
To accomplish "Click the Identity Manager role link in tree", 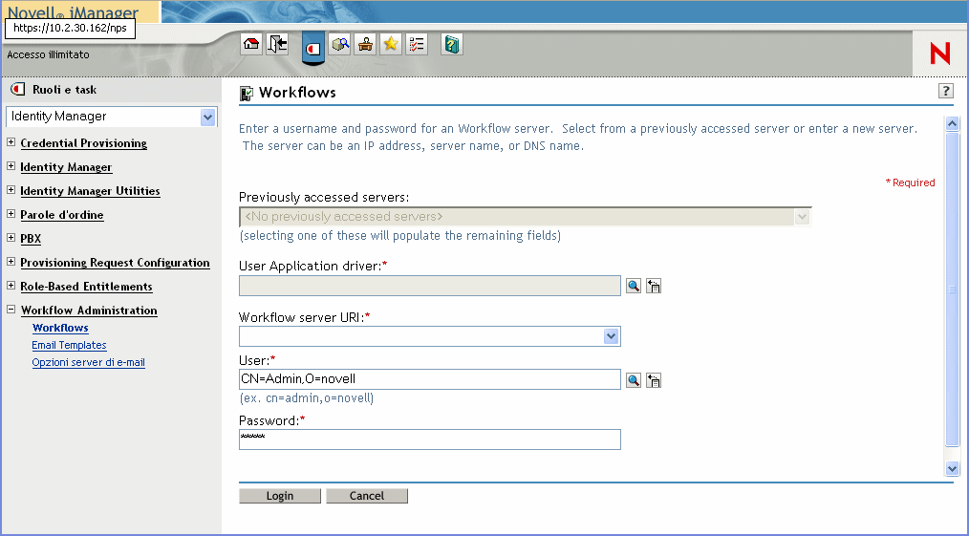I will point(66,167).
